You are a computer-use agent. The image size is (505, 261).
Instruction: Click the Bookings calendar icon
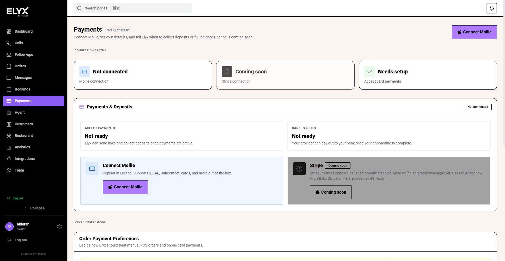click(9, 89)
